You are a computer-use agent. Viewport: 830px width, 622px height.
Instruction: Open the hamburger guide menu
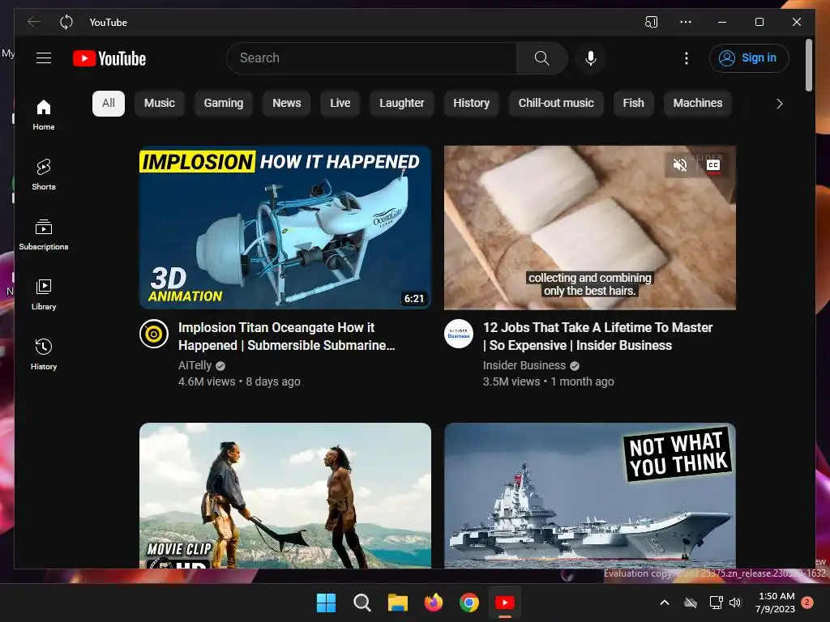pyautogui.click(x=44, y=58)
